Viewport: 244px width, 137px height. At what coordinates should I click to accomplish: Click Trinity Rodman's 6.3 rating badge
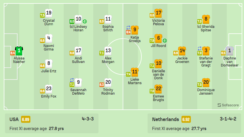click(102, 84)
